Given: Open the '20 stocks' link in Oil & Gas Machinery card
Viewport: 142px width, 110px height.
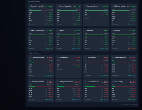Looking at the screenshot, I should click(116, 24).
